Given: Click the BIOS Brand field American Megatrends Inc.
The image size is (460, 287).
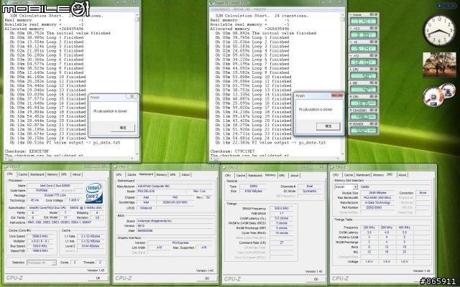Looking at the screenshot, I should click(175, 221).
